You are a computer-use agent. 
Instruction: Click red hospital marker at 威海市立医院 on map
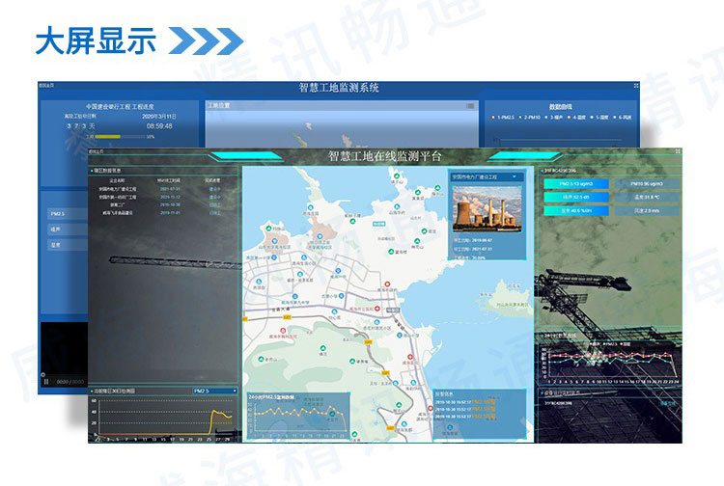(x=377, y=308)
